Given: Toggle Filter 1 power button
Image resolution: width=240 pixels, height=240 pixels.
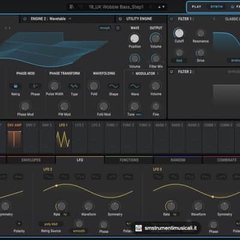Looking at the screenshot, I should tap(172, 19).
